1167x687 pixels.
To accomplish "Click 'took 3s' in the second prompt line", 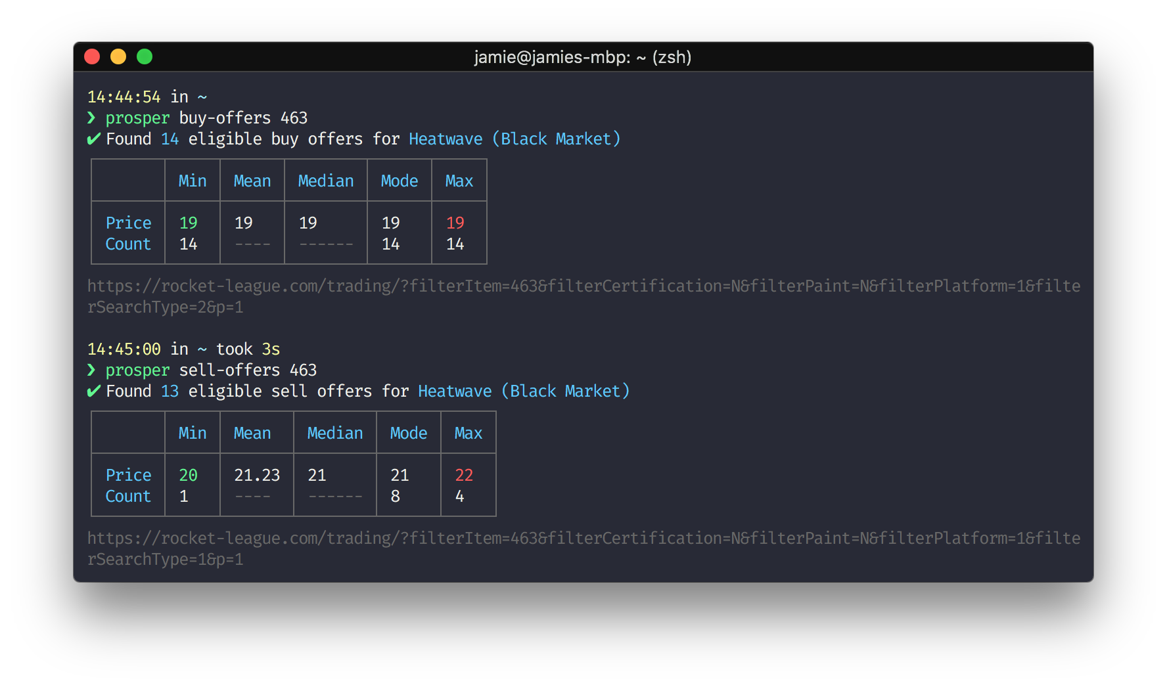I will coord(248,349).
